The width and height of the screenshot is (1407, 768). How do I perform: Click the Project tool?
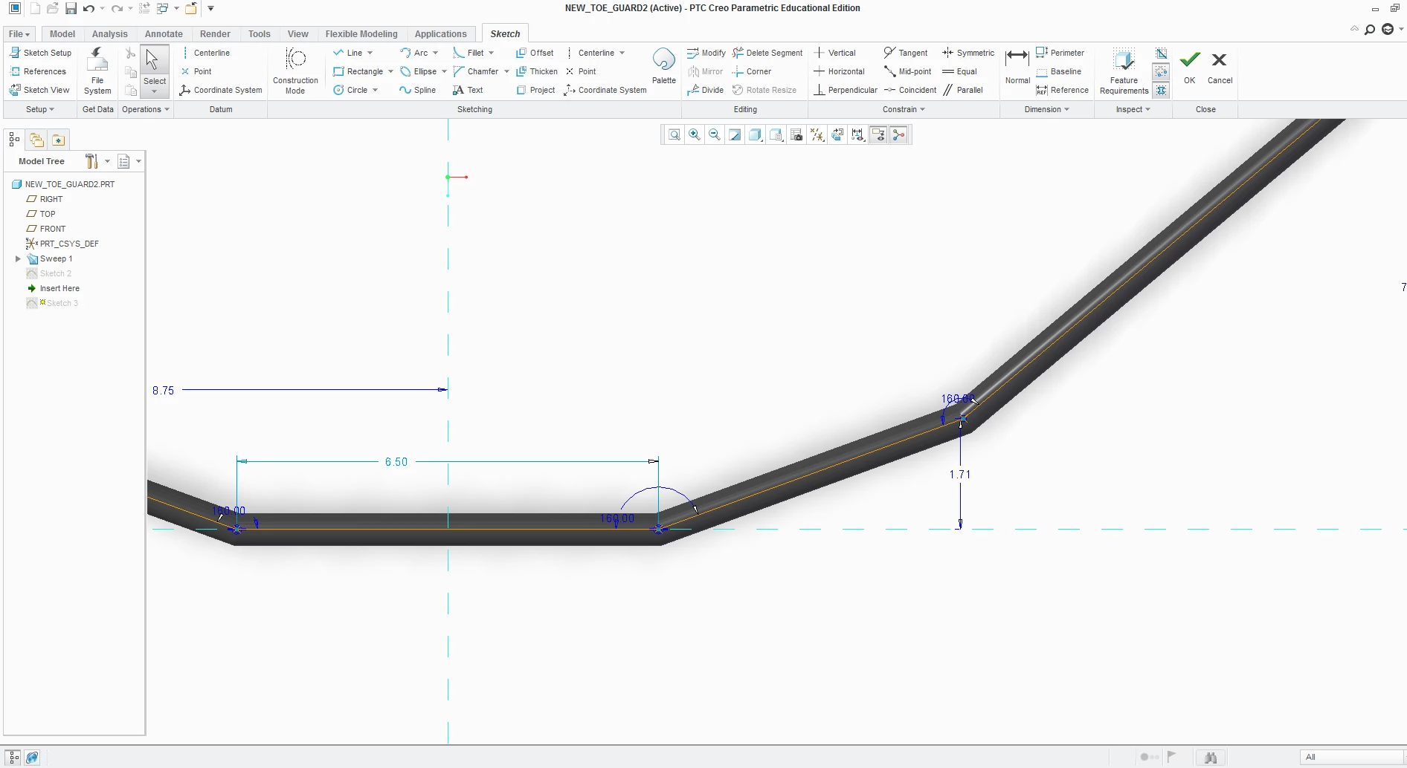[x=535, y=90]
